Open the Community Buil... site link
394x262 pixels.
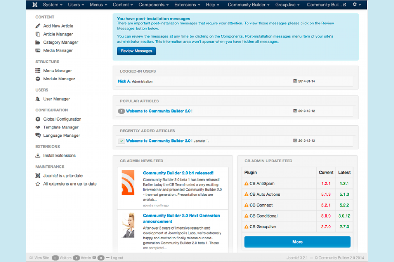pos(326,5)
